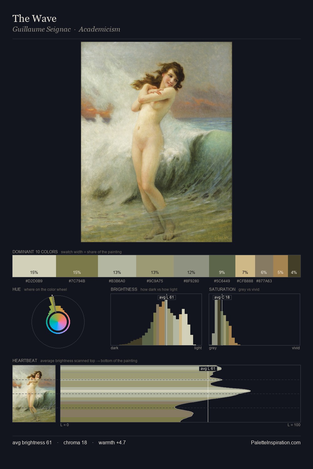Viewport: 313px width, 469px height.
Task: Click the '#D2D0B9' hex label
Action: coord(34,281)
